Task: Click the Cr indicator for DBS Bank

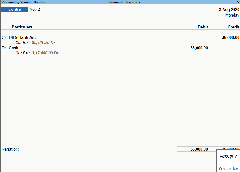Action: tap(4, 37)
